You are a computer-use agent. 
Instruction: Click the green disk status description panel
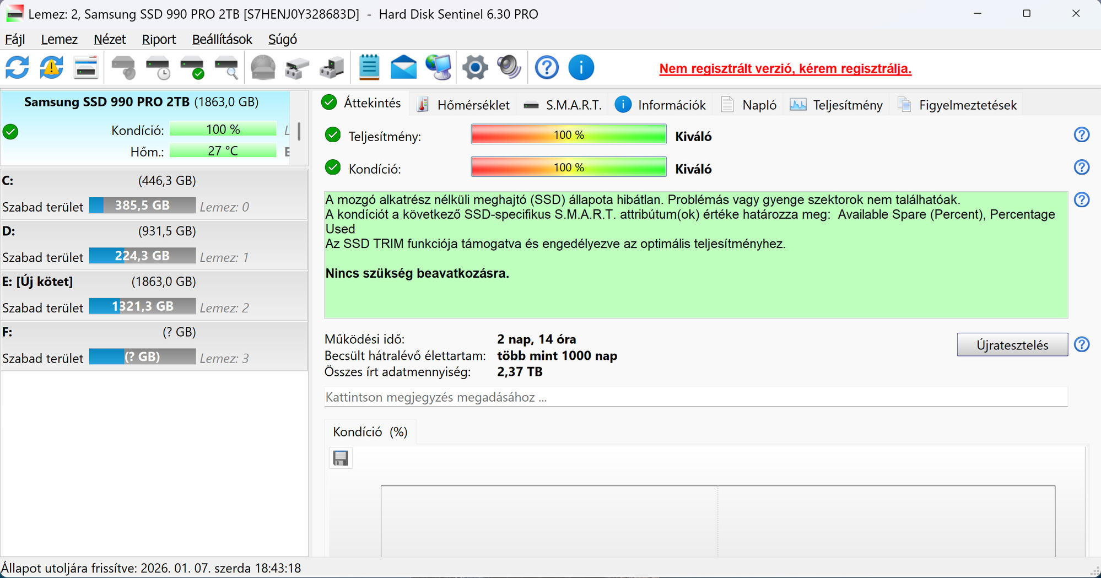coord(696,255)
